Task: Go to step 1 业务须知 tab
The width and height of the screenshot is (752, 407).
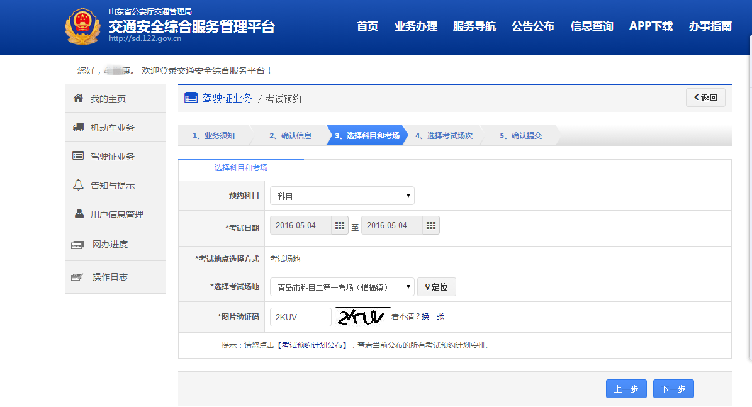Action: click(x=213, y=135)
